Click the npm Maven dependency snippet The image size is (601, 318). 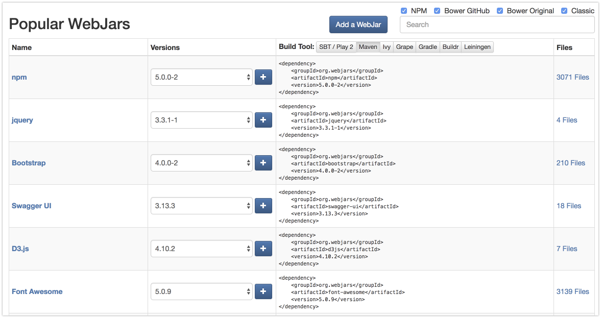tap(331, 78)
